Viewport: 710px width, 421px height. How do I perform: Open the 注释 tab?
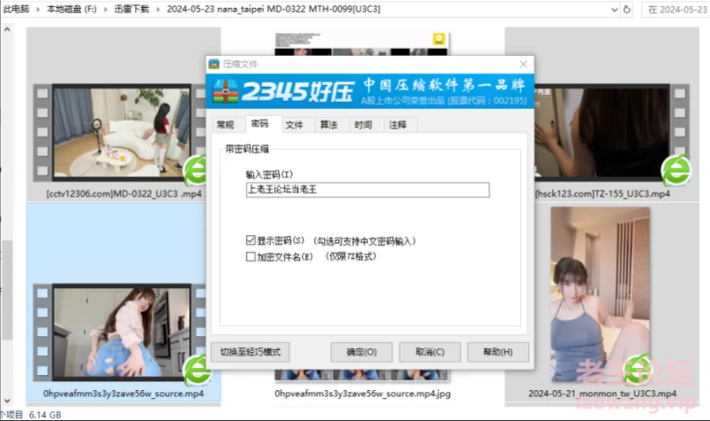coord(398,125)
